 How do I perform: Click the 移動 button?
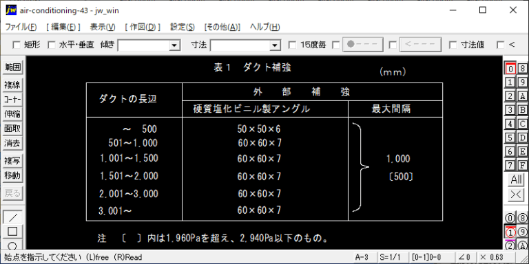[x=12, y=175]
